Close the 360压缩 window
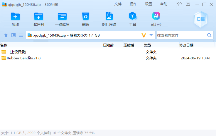The image size is (216, 136). pos(211,4)
